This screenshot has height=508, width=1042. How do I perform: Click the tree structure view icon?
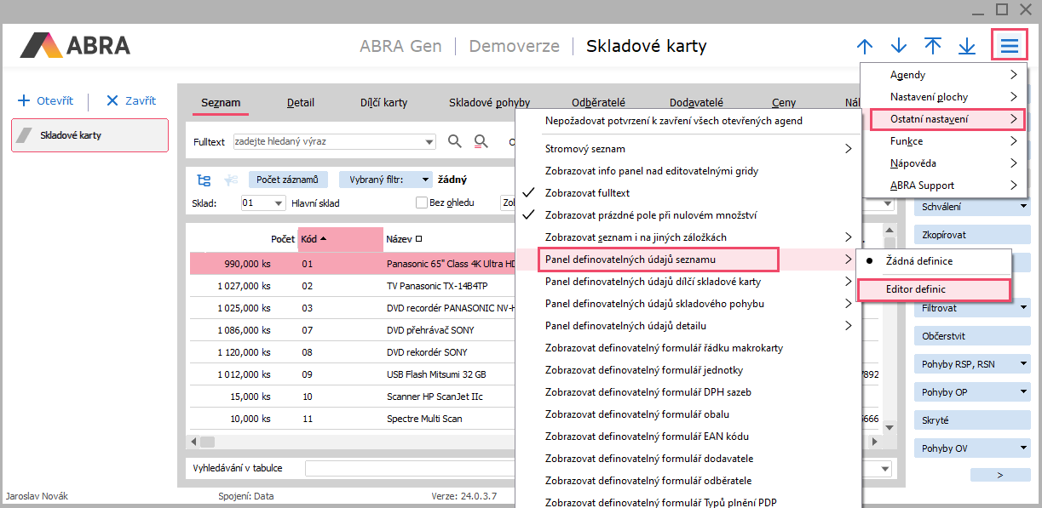coord(204,180)
